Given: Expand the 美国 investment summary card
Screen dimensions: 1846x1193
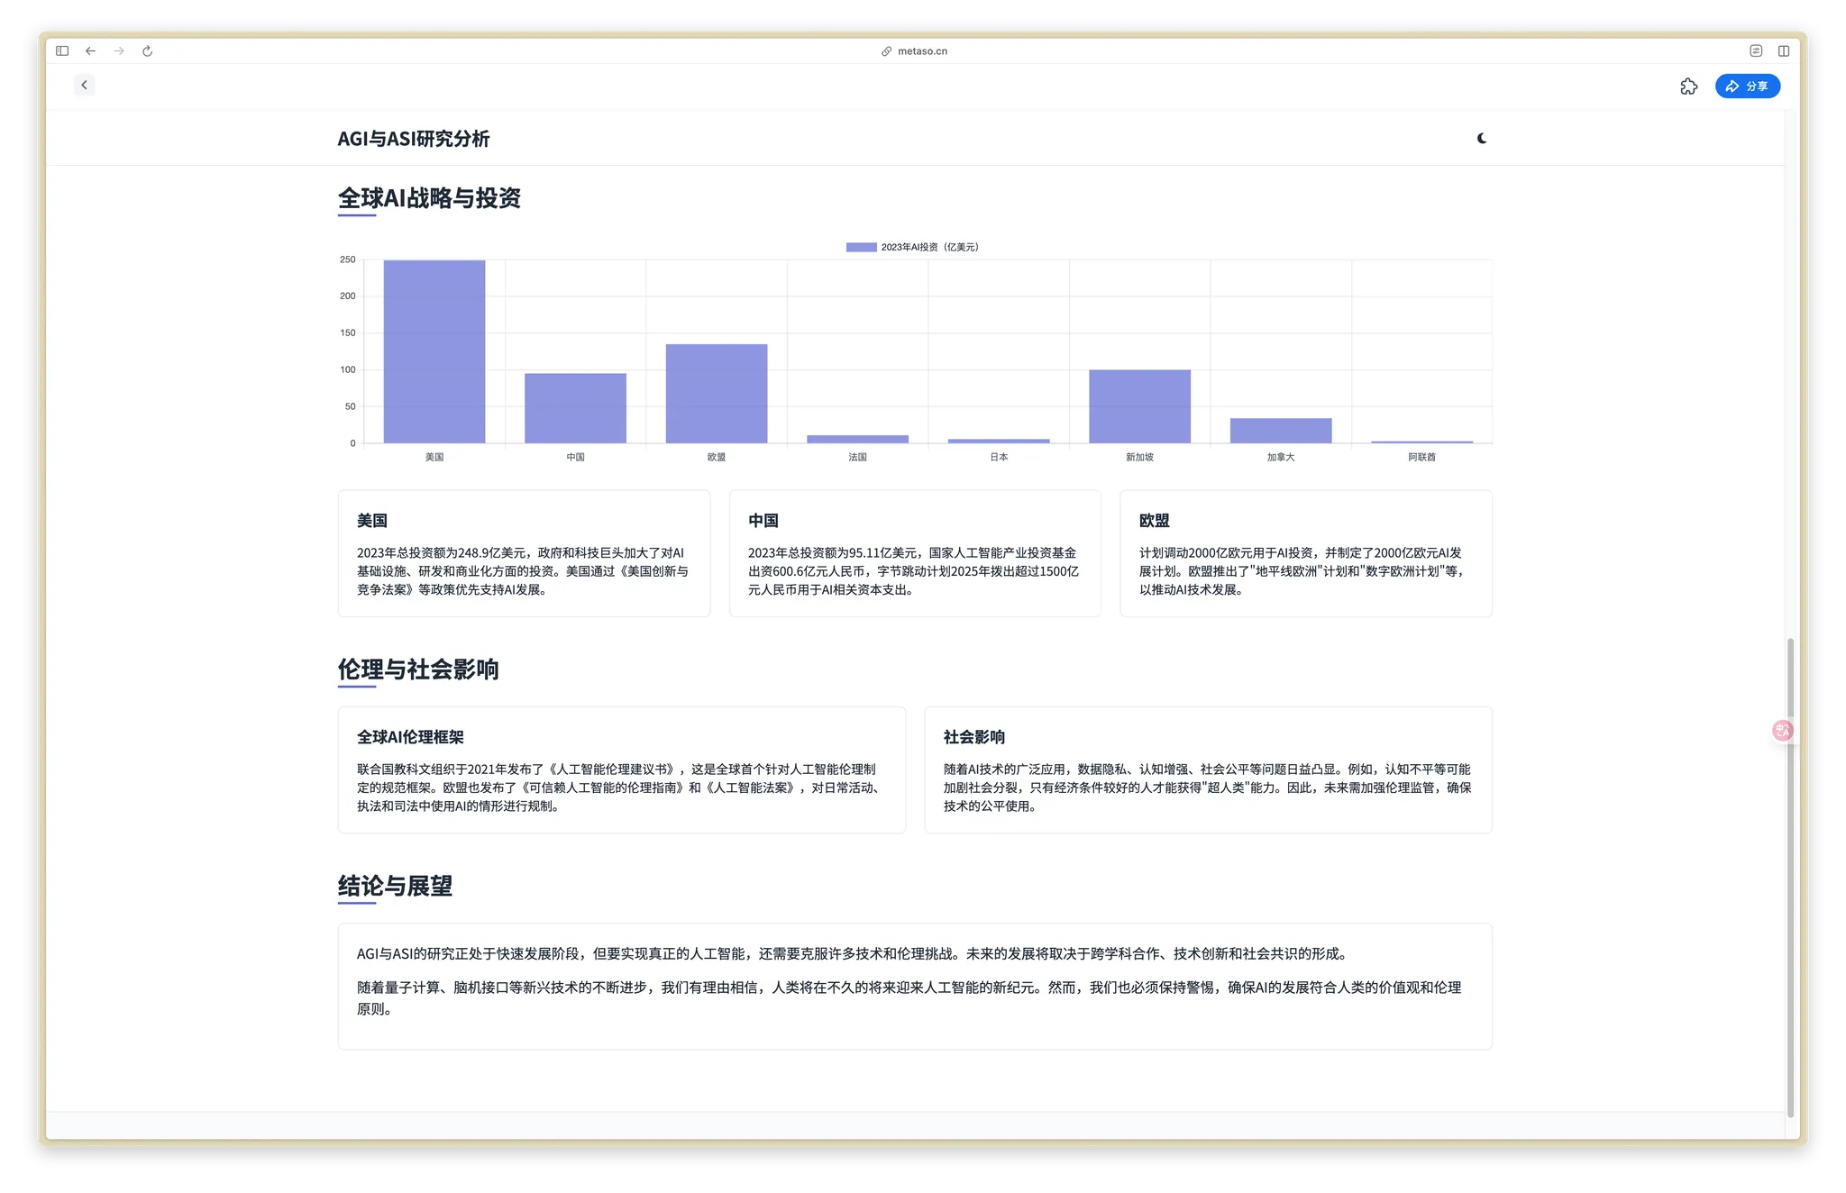Looking at the screenshot, I should pyautogui.click(x=523, y=552).
